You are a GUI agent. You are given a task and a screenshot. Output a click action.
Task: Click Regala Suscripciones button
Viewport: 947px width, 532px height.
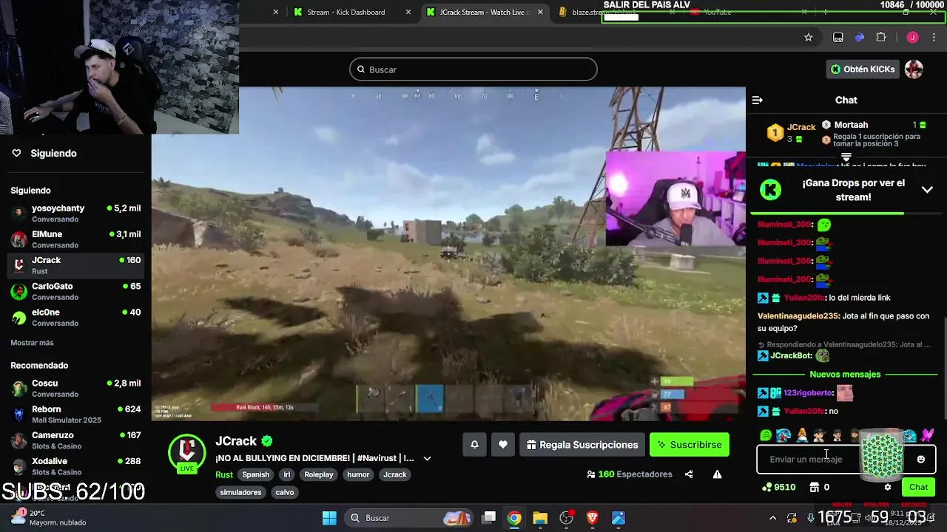pyautogui.click(x=582, y=445)
